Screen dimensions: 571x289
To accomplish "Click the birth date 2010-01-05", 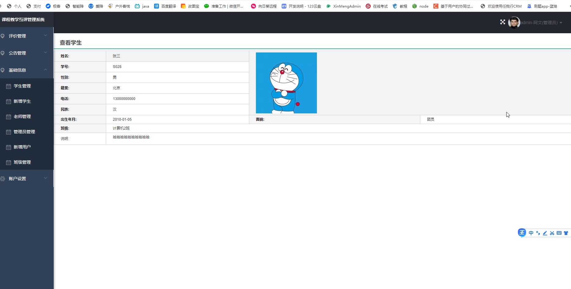I will tap(122, 120).
